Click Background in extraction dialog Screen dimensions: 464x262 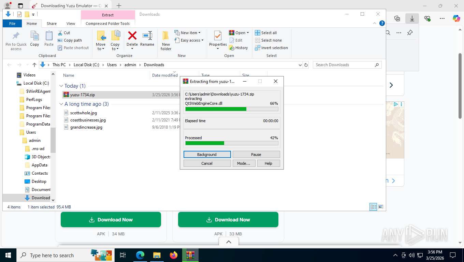click(x=207, y=155)
